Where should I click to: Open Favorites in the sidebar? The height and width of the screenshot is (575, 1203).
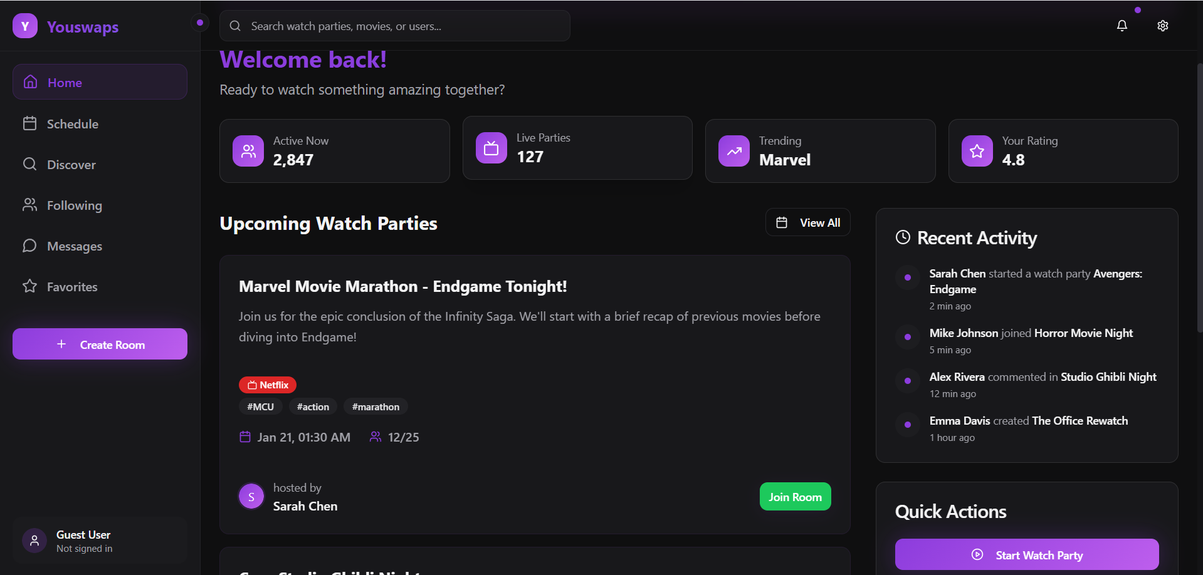click(x=72, y=287)
